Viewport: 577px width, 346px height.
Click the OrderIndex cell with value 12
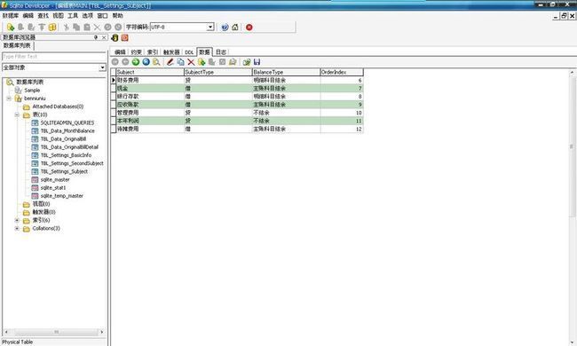coord(342,129)
